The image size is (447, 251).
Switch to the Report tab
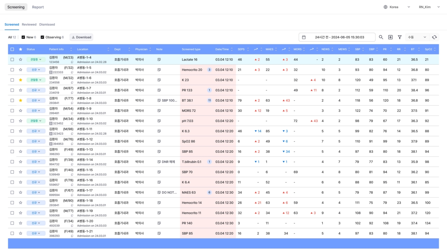[38, 7]
